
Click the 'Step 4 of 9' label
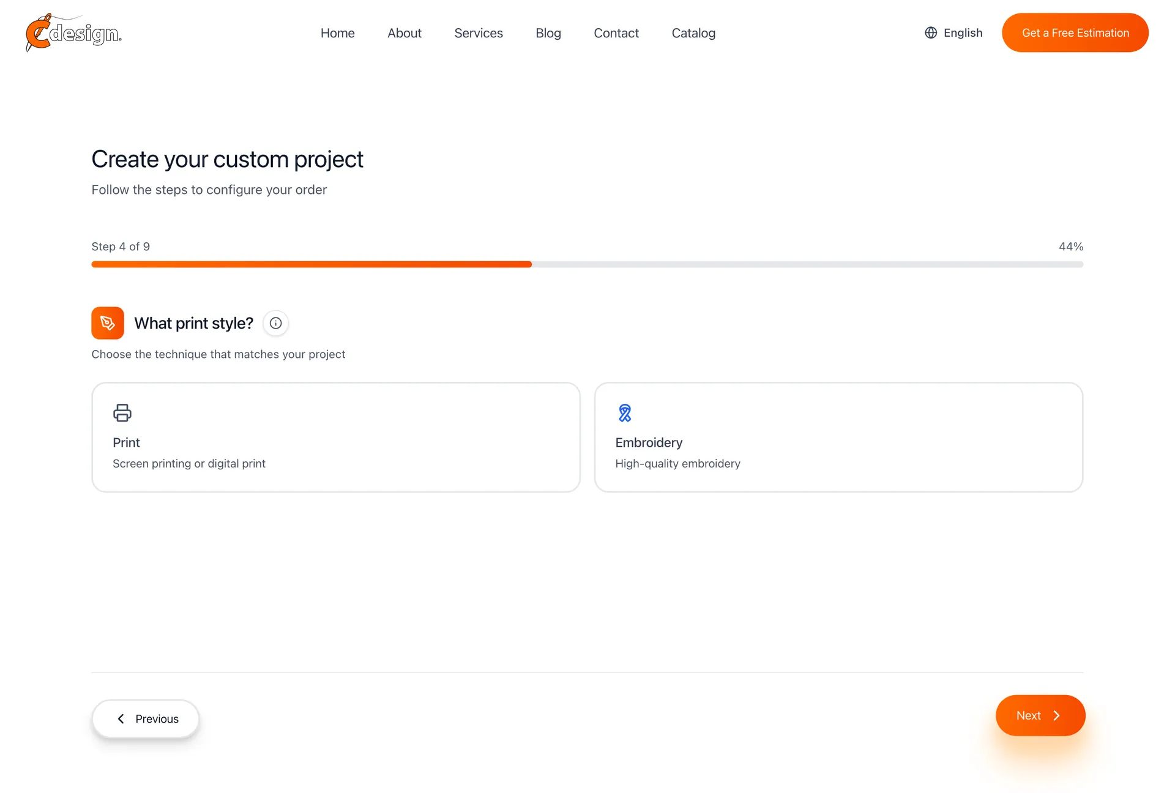click(121, 247)
